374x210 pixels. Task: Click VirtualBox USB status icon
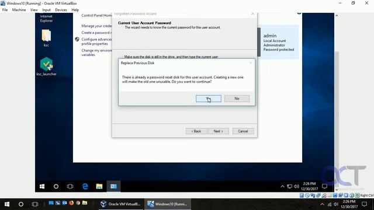pos(324,195)
